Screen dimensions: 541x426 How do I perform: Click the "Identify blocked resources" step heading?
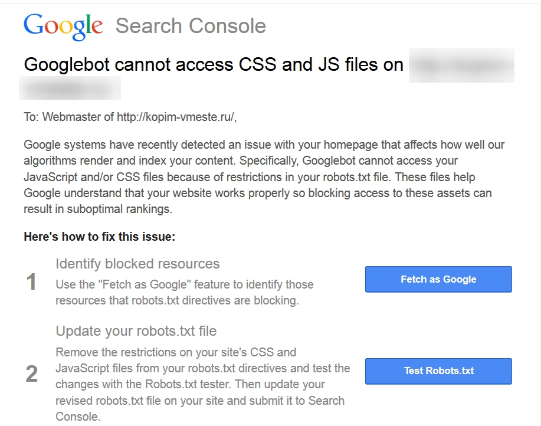click(x=137, y=263)
